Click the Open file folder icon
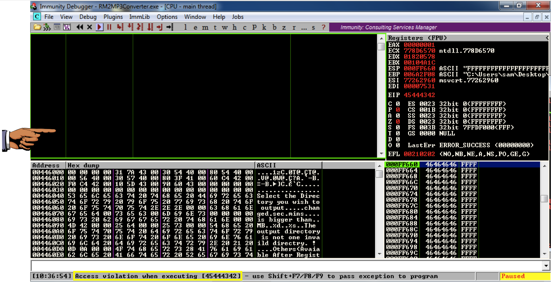 coord(37,27)
